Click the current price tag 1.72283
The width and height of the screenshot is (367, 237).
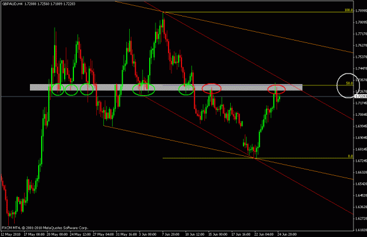tap(361, 96)
